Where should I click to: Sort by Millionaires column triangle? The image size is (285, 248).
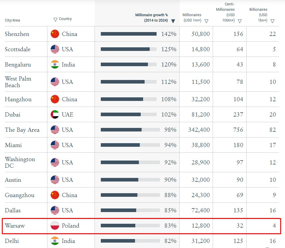click(x=206, y=21)
